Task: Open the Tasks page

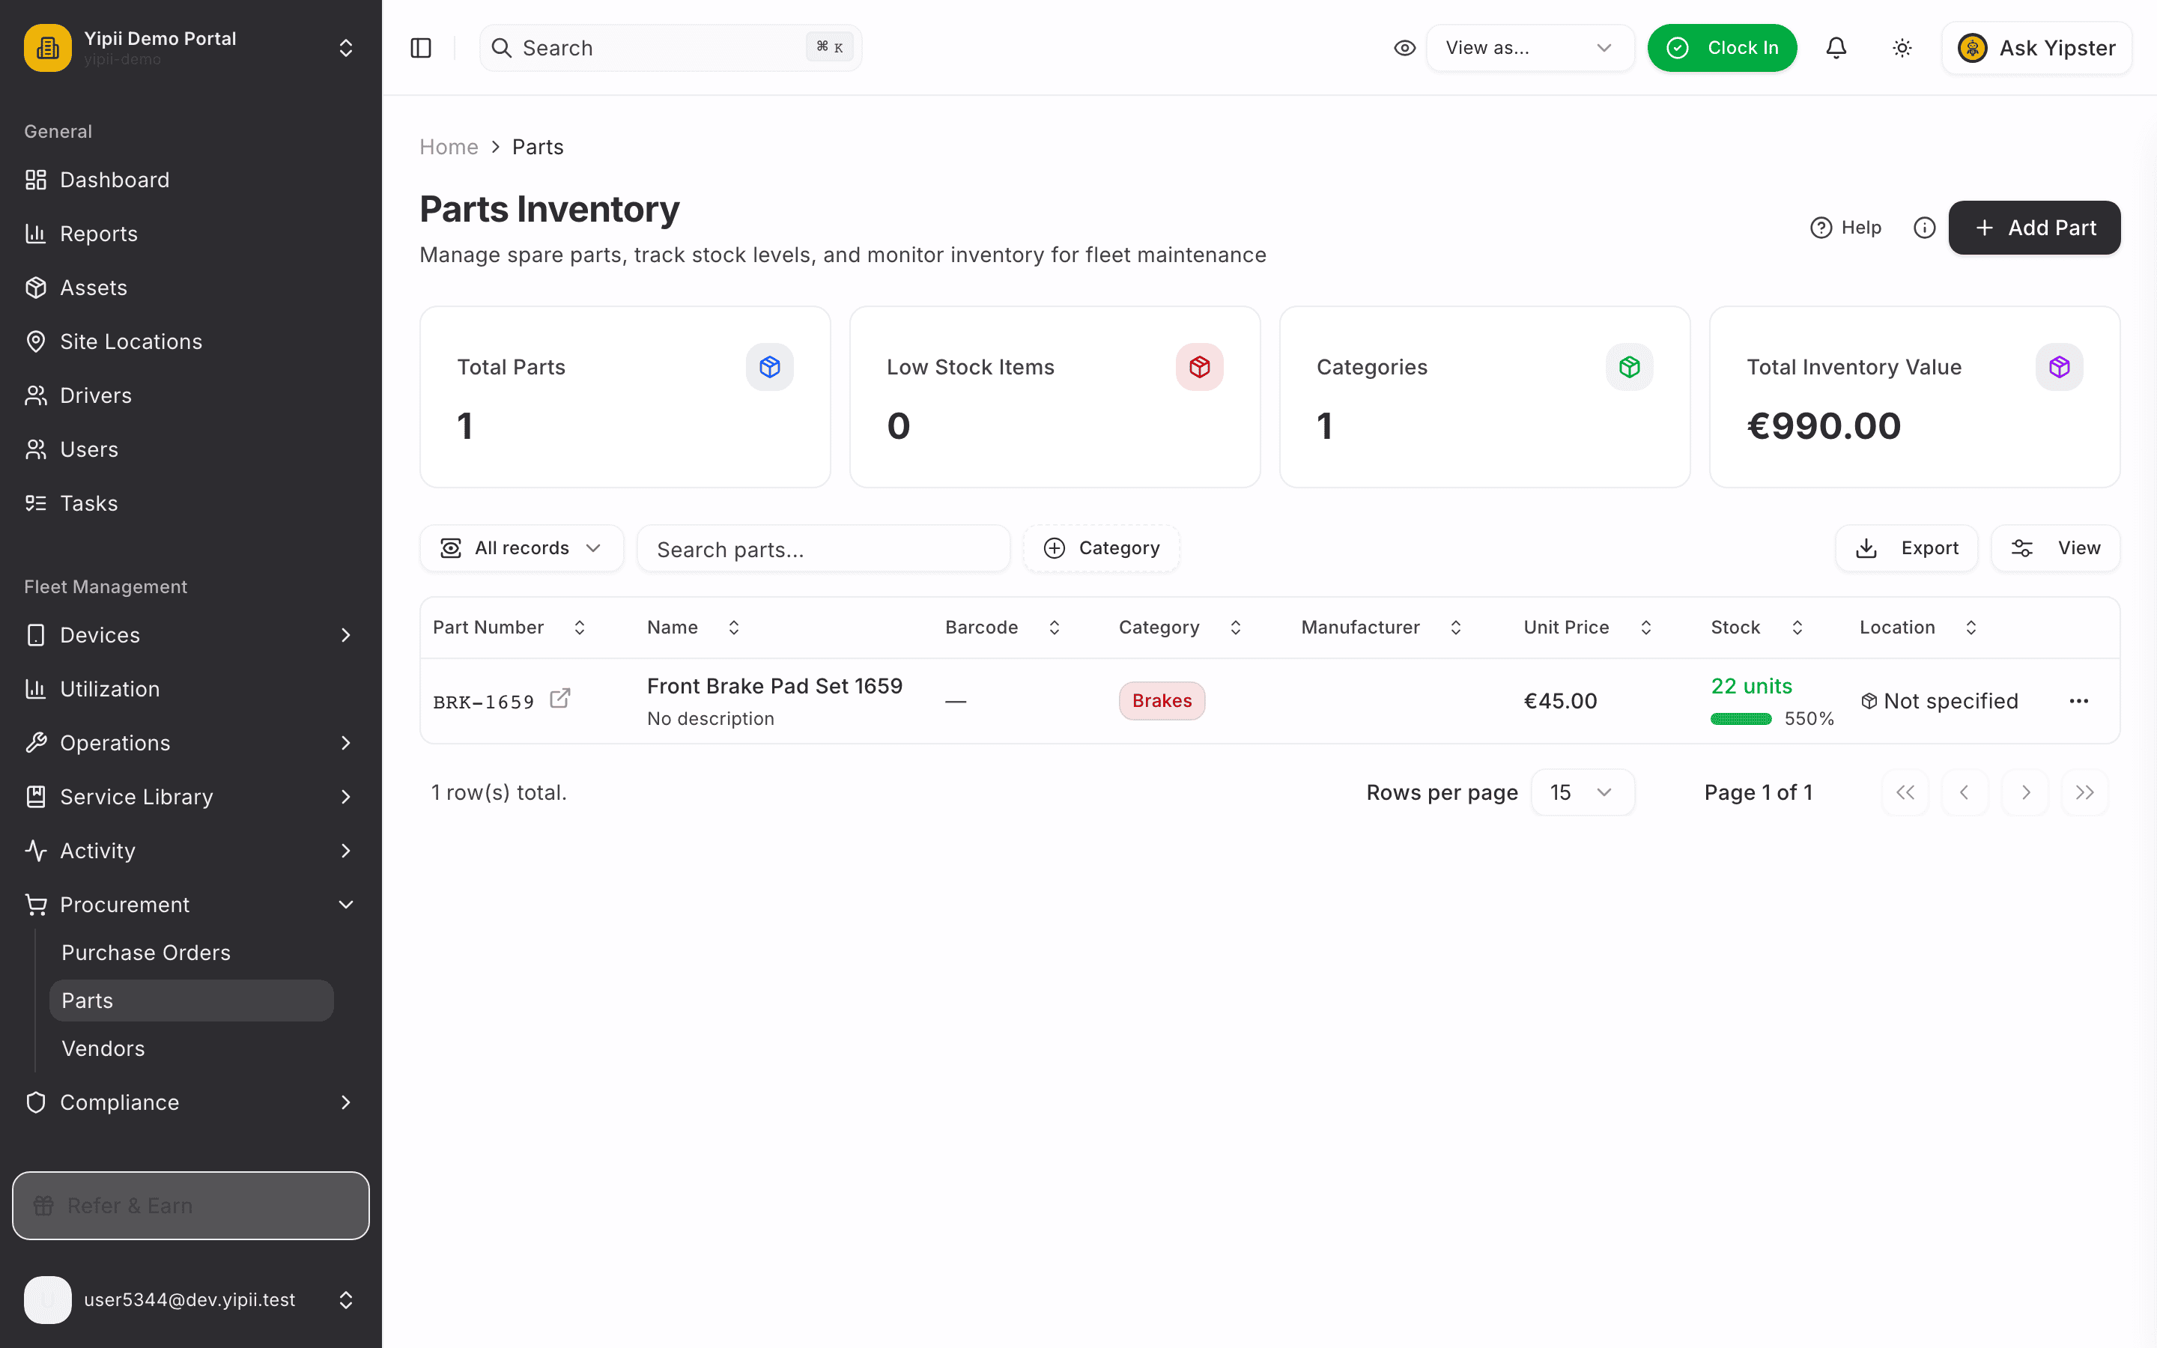Action: [191, 504]
